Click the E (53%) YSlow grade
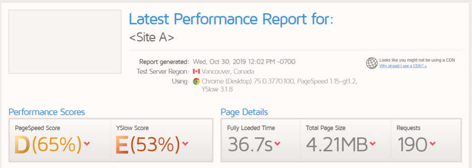 (147, 144)
